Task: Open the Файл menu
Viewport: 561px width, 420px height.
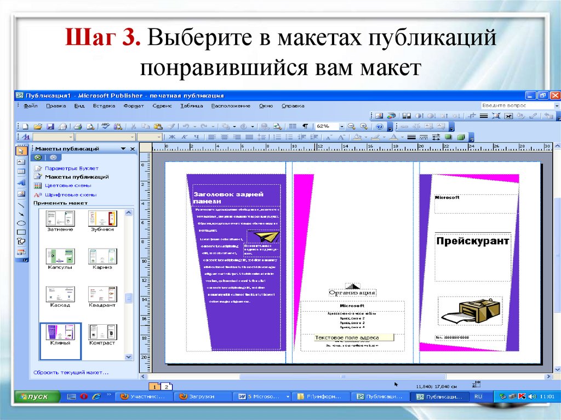Action: (x=31, y=106)
